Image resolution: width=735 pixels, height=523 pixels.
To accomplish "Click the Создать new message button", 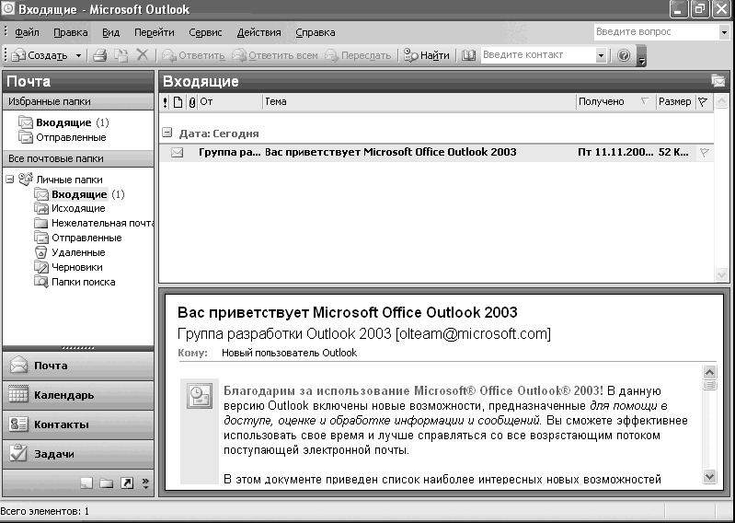I will 40,55.
